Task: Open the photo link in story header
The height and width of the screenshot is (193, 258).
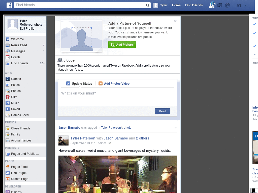Action: pyautogui.click(x=127, y=127)
